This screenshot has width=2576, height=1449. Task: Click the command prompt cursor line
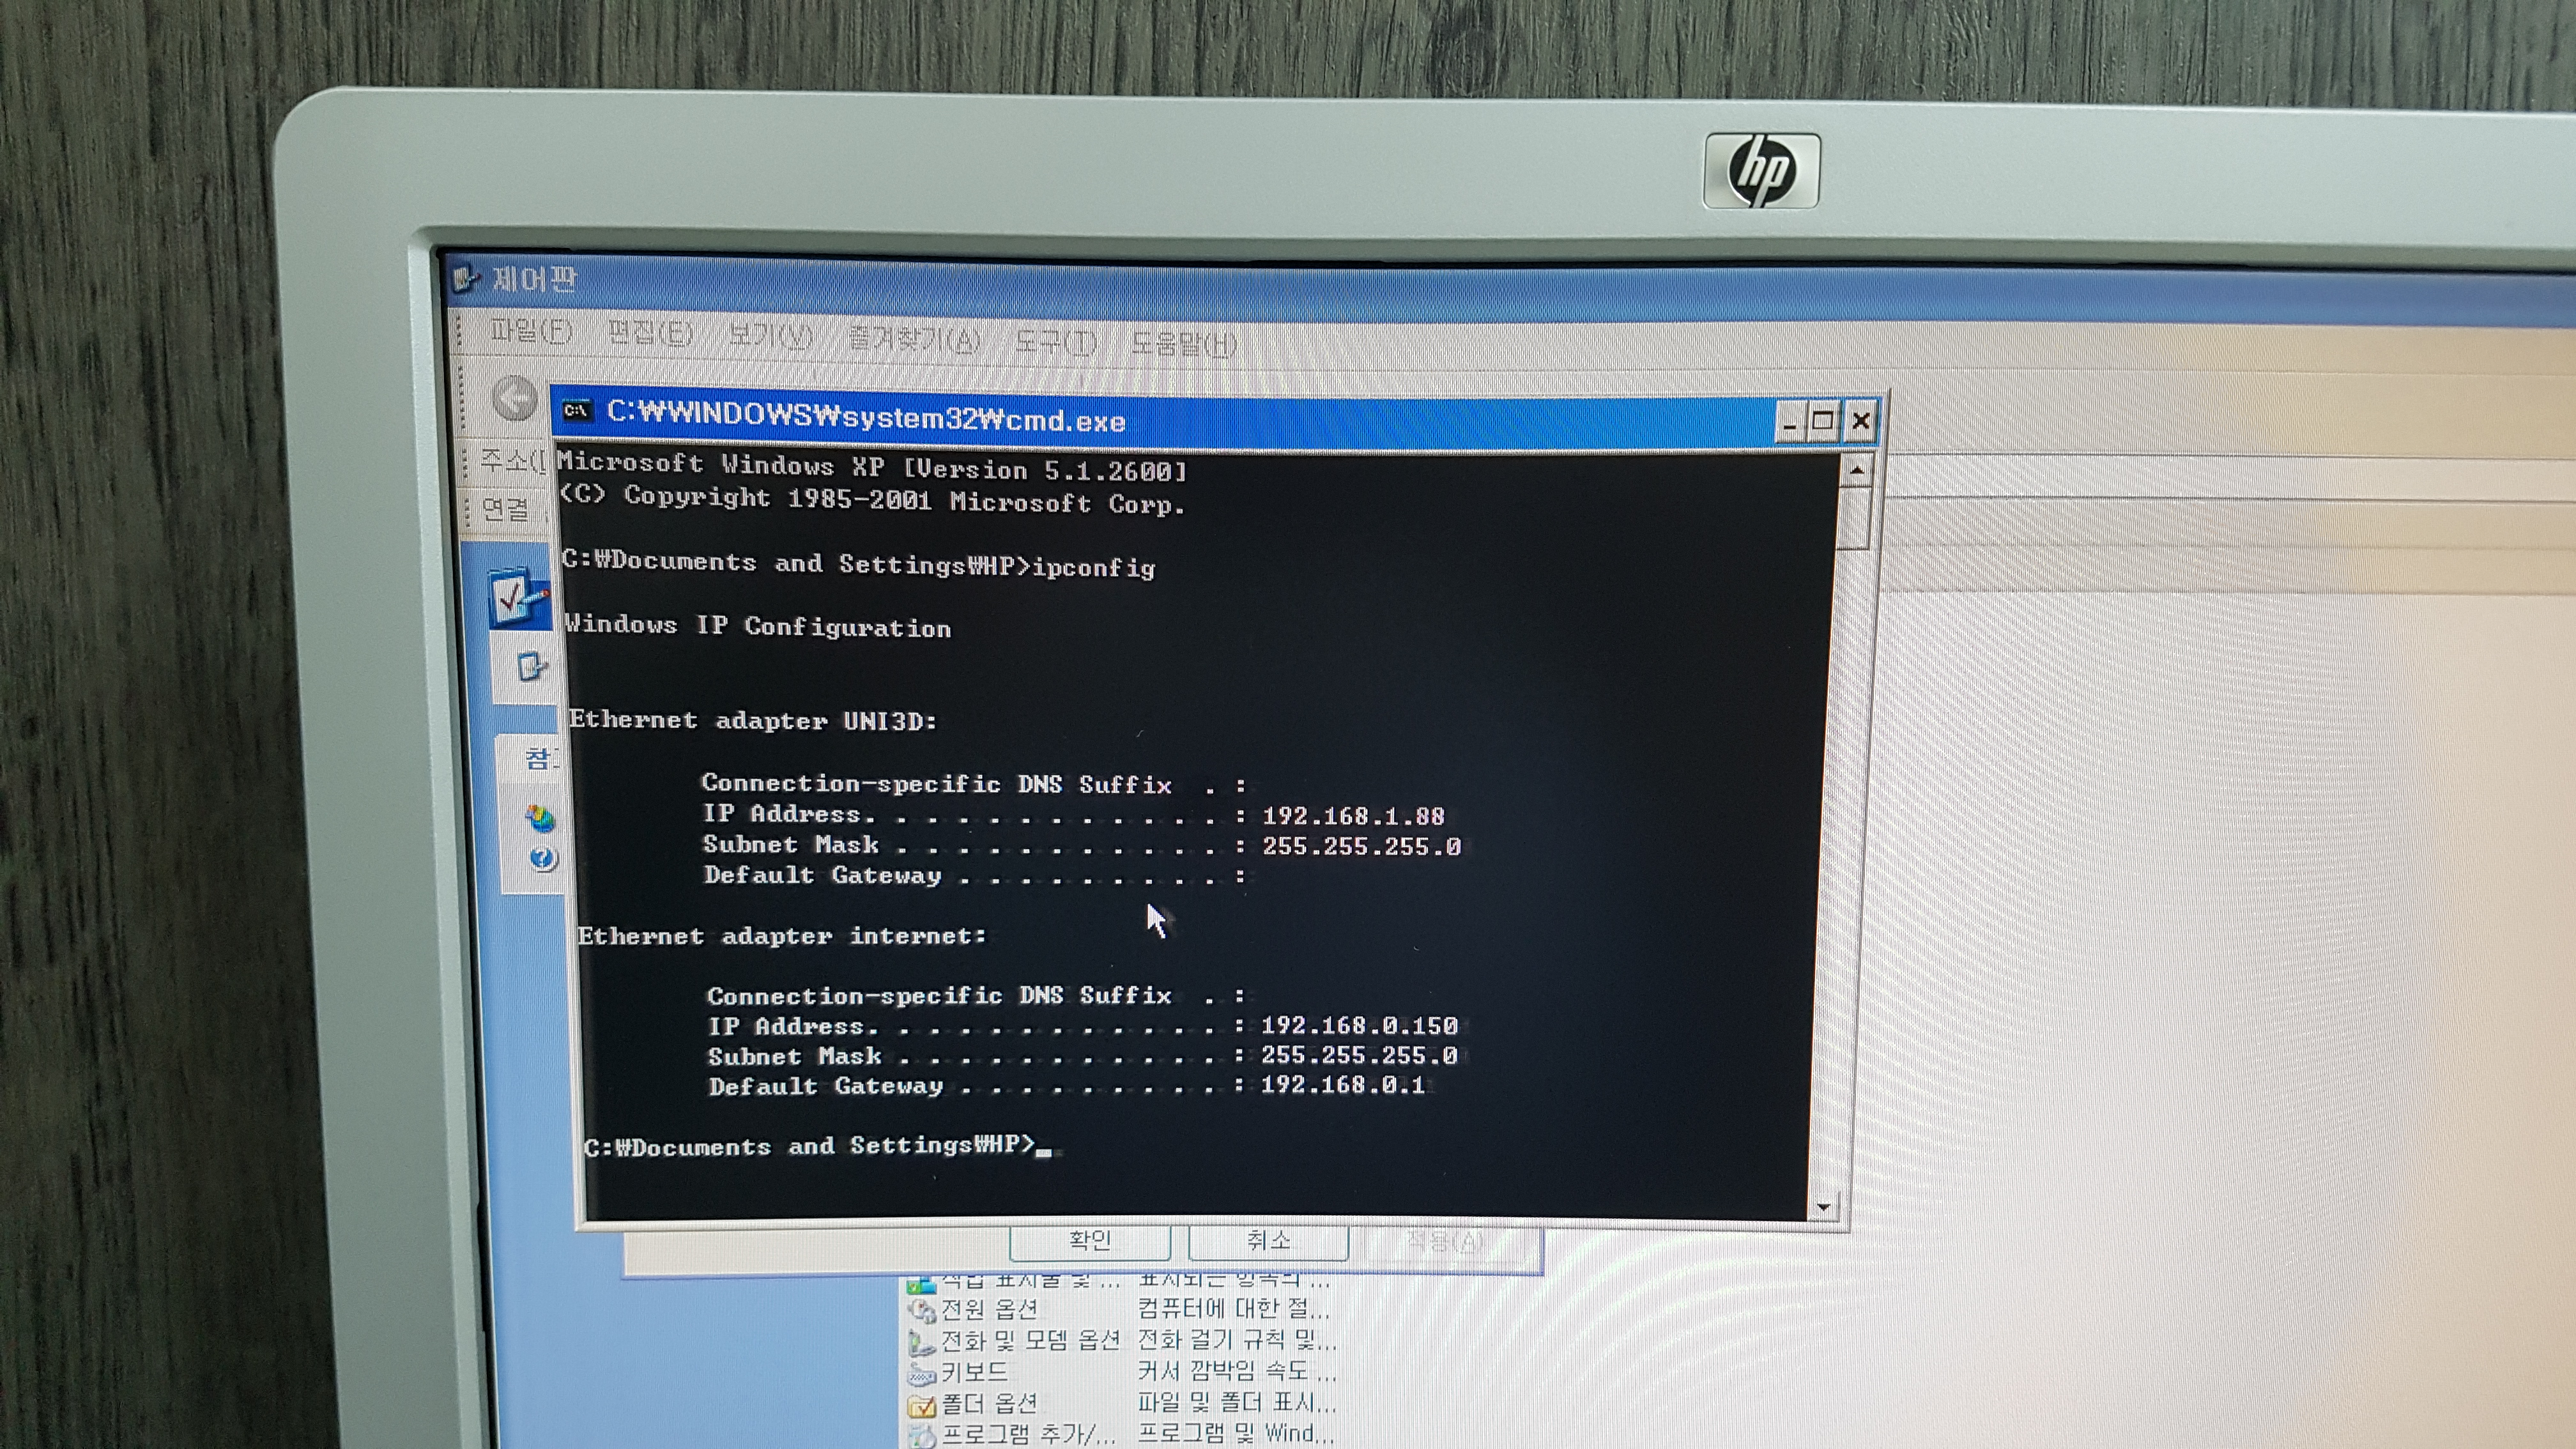click(x=818, y=1146)
